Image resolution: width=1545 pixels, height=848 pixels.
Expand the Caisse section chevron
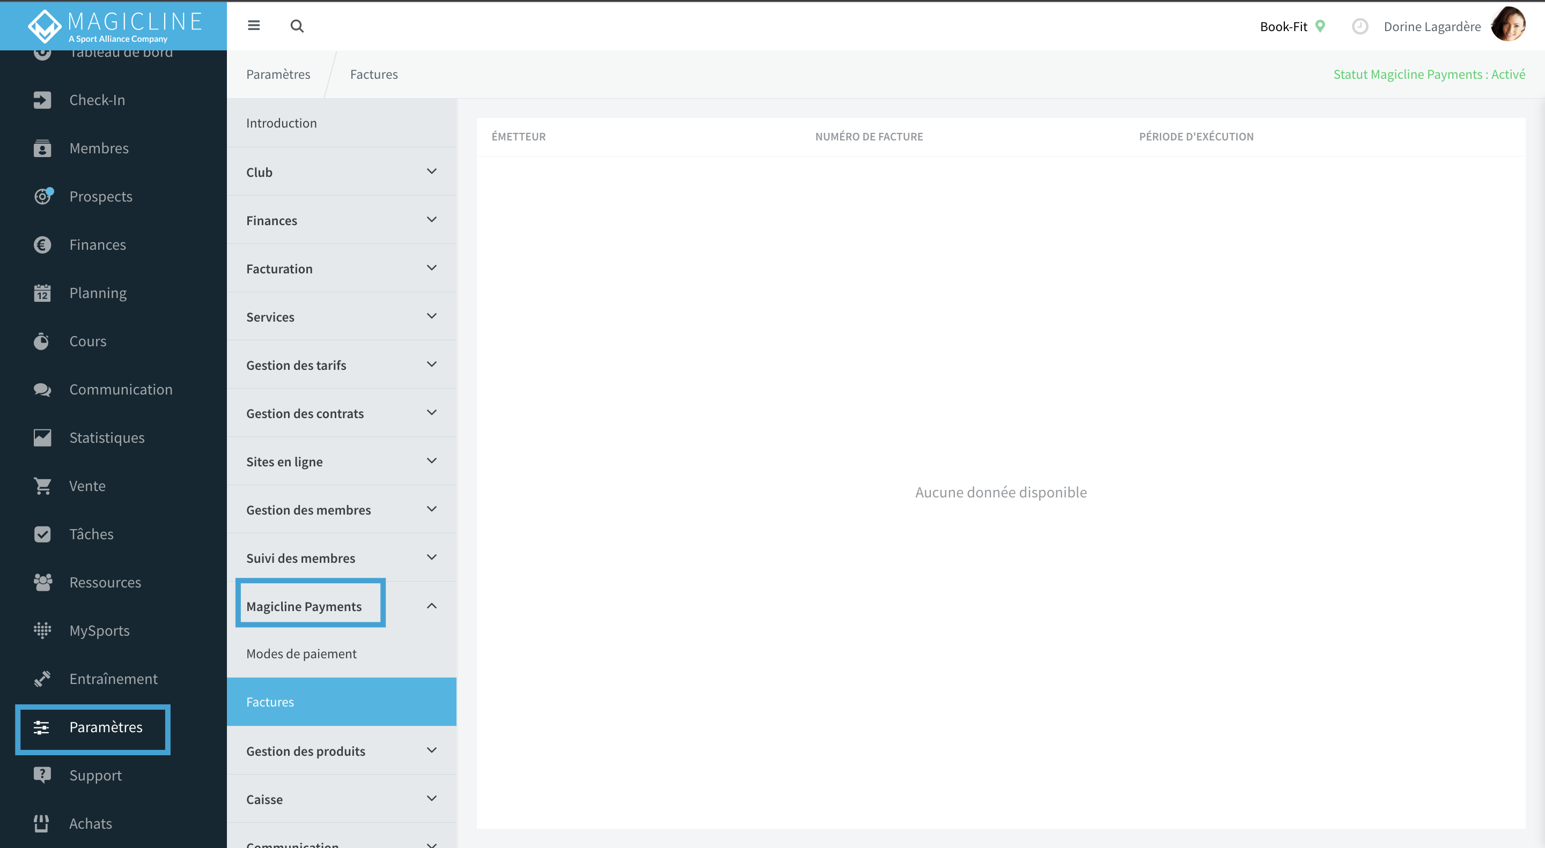pos(431,798)
